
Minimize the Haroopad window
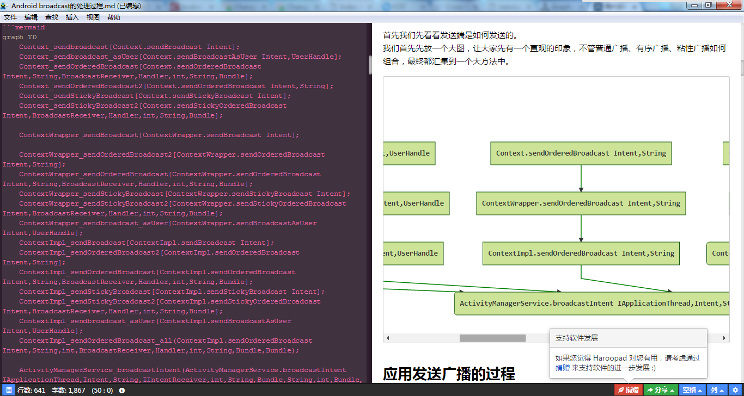point(695,5)
